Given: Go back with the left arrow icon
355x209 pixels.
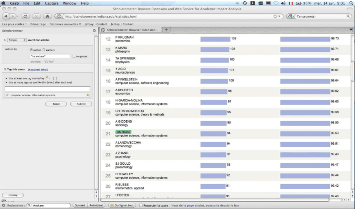Looking at the screenshot, I should tap(6, 16).
